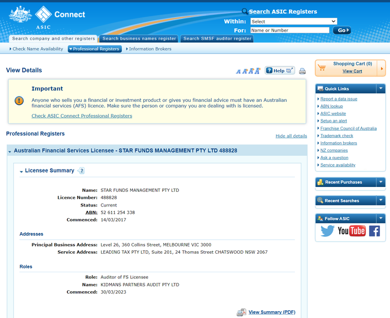Viewport: 390px width, 318px height.
Task: Collapse the Follow ASIC panel
Action: click(381, 218)
